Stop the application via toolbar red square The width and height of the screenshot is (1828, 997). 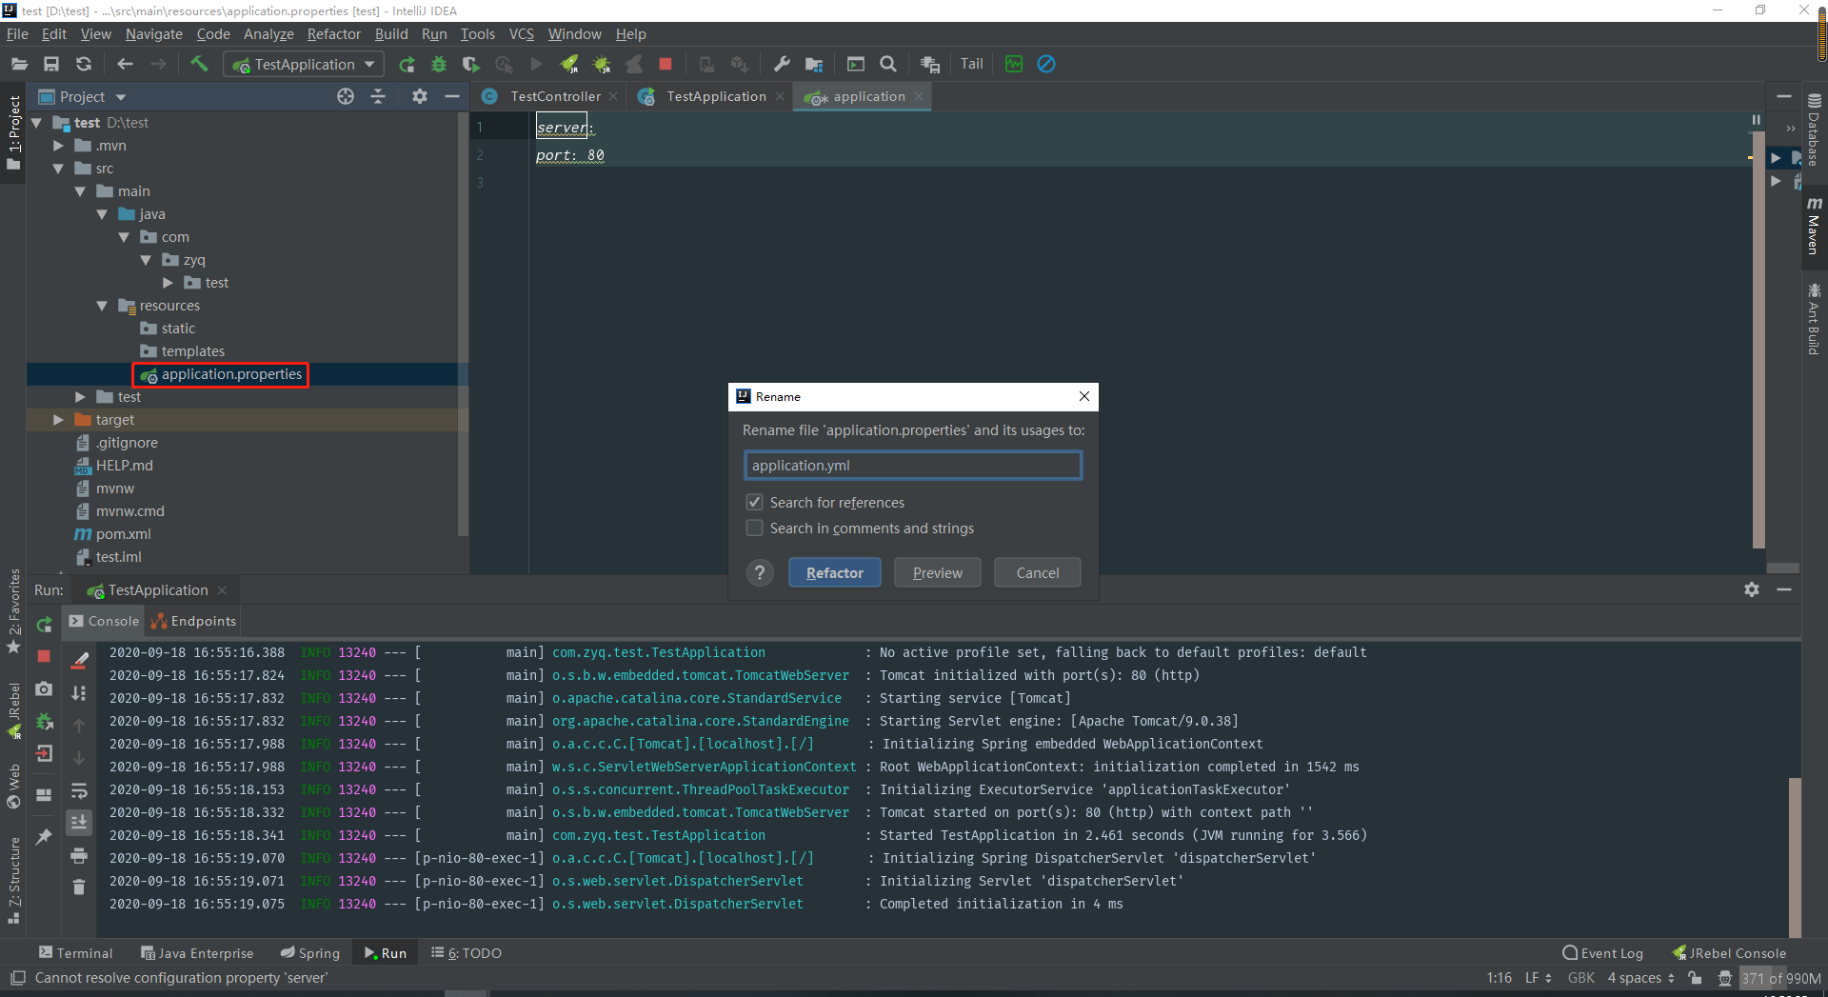click(x=666, y=64)
